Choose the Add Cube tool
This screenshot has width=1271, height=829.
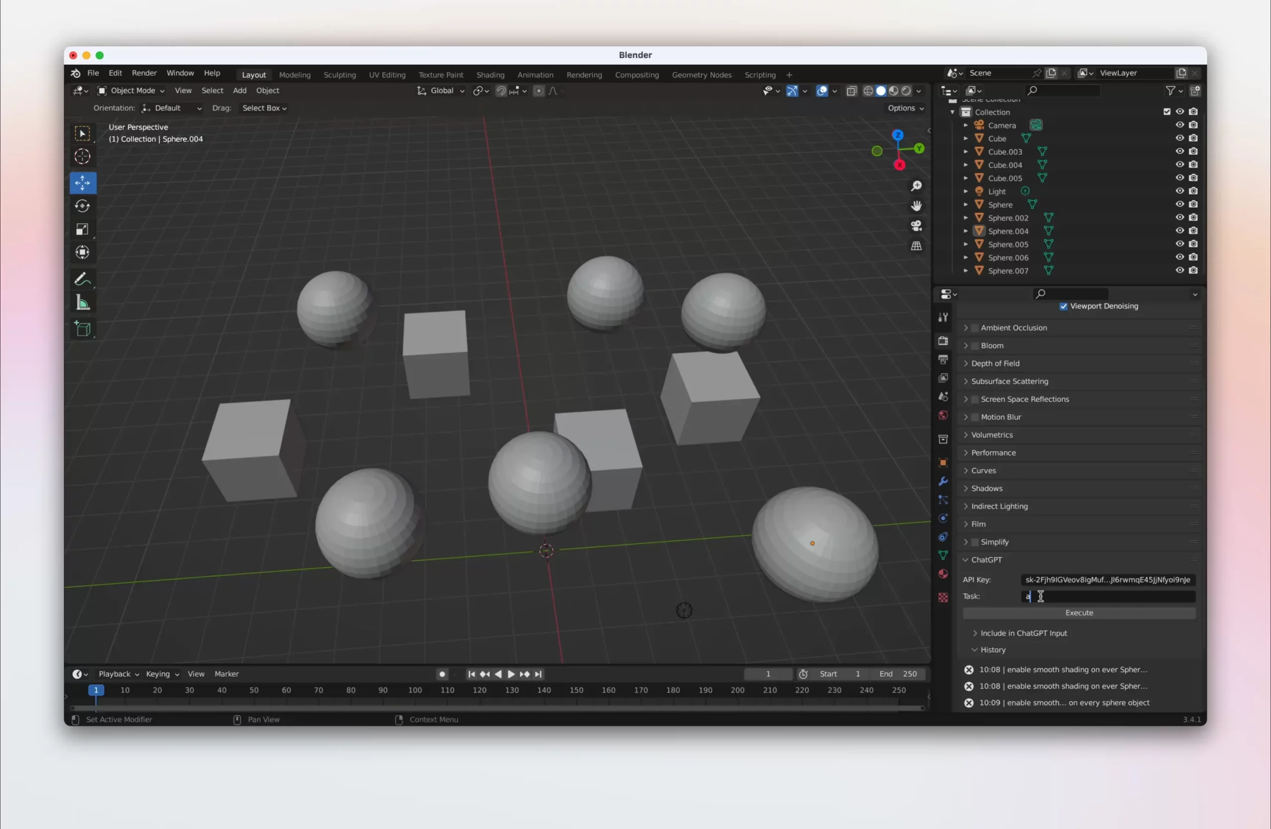pos(82,328)
